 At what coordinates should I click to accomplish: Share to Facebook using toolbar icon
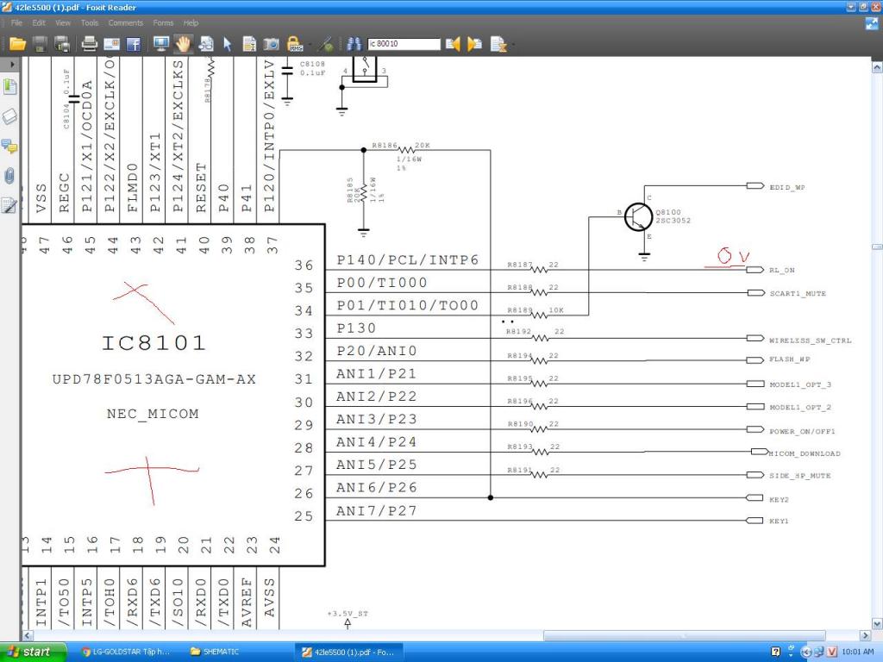click(134, 44)
